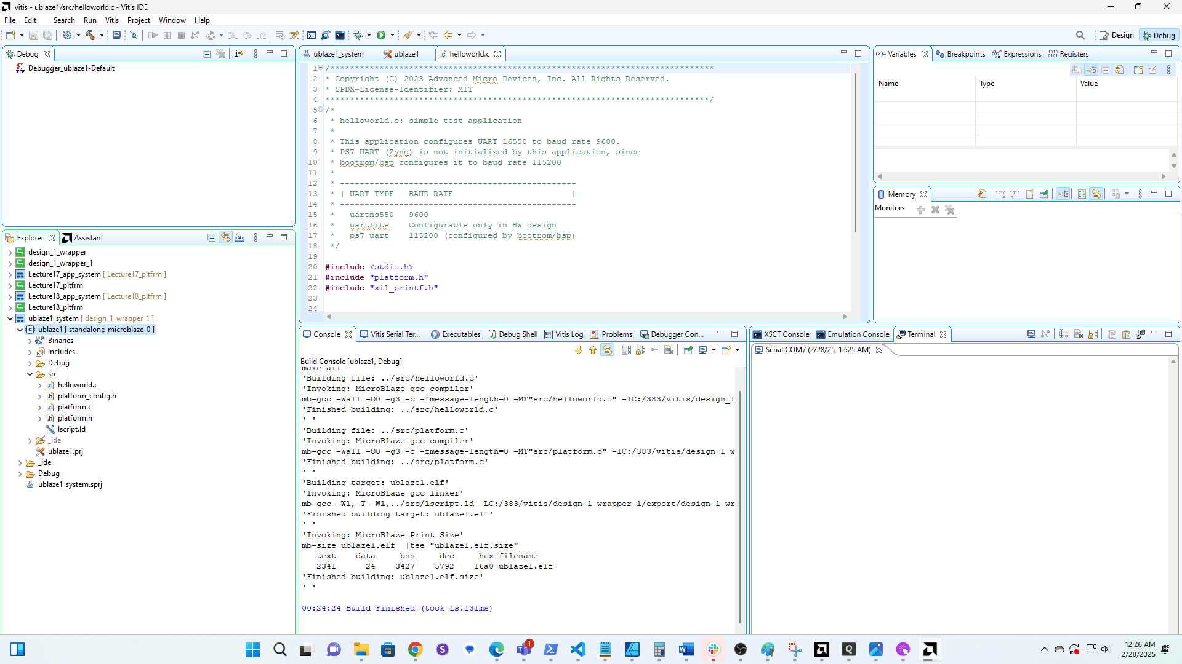The width and height of the screenshot is (1182, 664).
Task: Switch to the Design perspective
Action: pyautogui.click(x=1117, y=35)
